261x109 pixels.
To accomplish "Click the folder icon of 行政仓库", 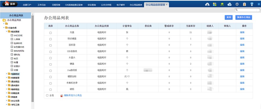I will 6,28.
